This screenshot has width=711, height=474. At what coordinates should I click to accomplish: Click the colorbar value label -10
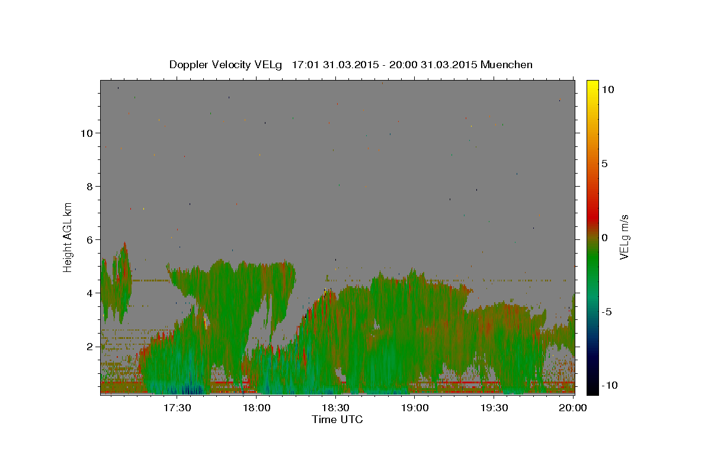coord(608,385)
